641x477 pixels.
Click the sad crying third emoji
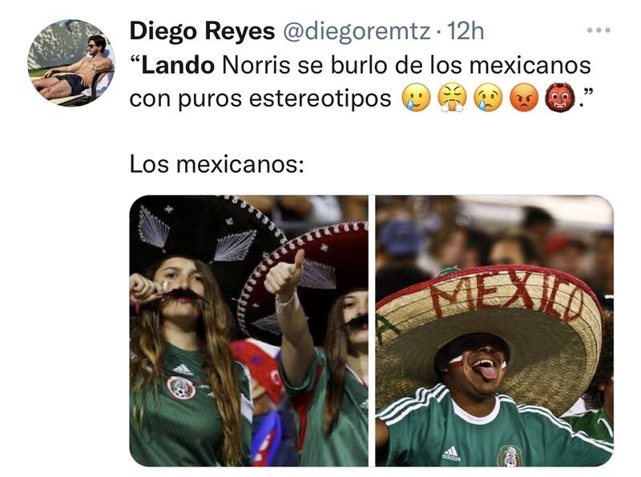click(488, 98)
